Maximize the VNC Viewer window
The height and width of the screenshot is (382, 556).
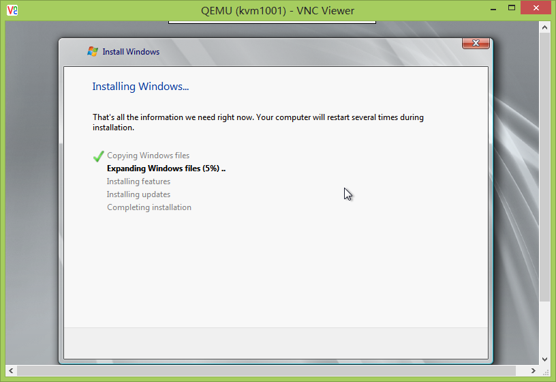511,8
